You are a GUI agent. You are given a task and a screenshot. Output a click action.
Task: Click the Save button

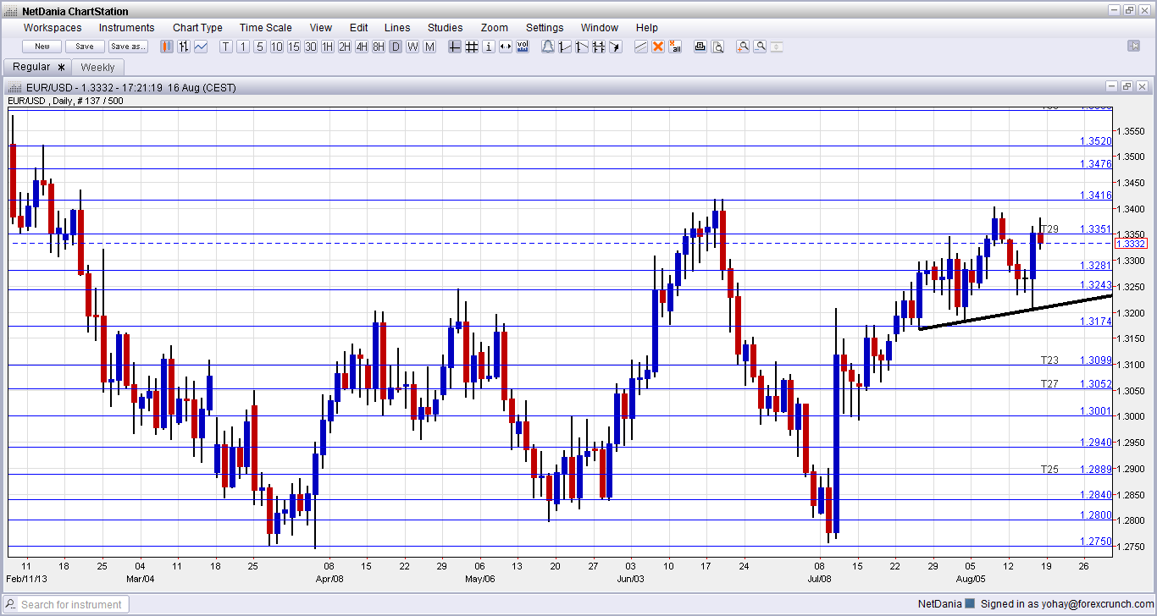click(85, 47)
